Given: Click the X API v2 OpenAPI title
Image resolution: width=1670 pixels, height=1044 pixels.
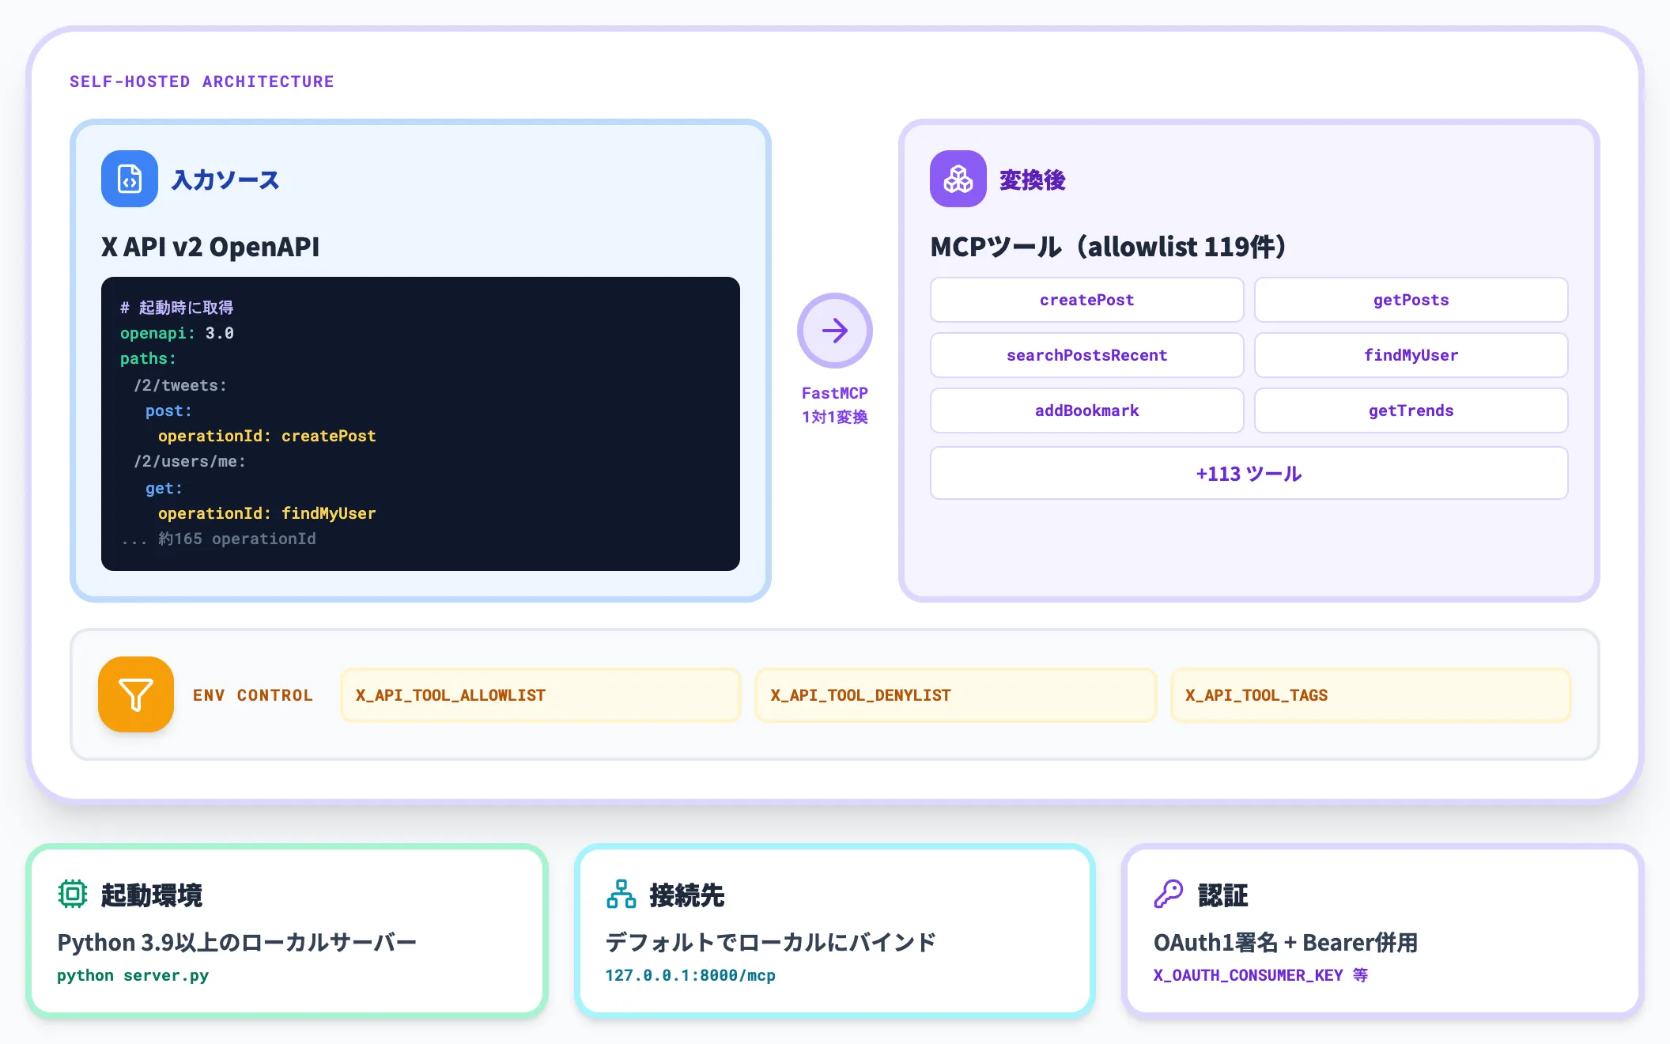Looking at the screenshot, I should [x=210, y=247].
